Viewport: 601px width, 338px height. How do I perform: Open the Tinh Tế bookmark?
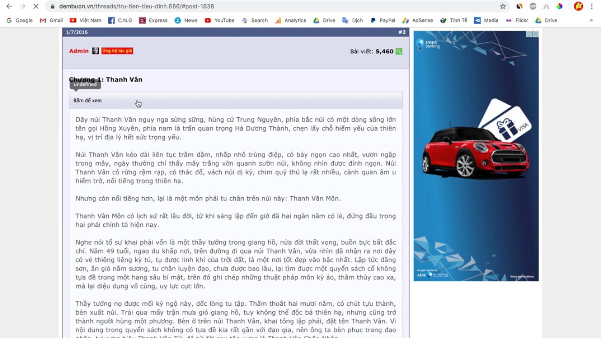point(454,21)
